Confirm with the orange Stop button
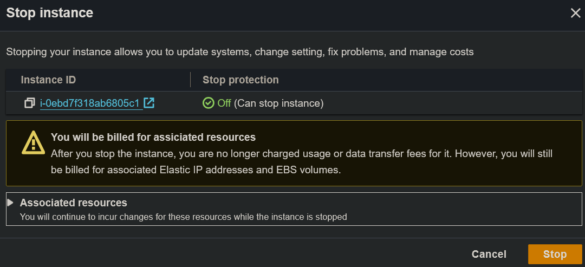This screenshot has height=267, width=585. click(555, 254)
